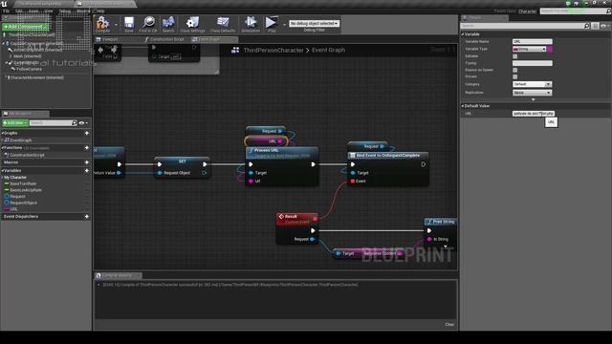Expand advanced variable options arrow

(x=534, y=99)
